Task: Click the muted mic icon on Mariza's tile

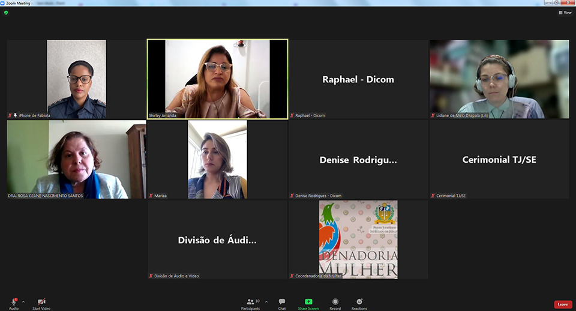Action: click(151, 196)
